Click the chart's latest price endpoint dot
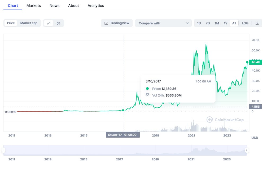263x171 pixels. tap(247, 62)
